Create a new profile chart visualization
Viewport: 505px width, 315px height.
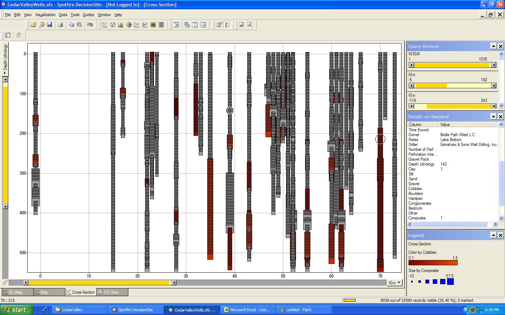coord(145,25)
